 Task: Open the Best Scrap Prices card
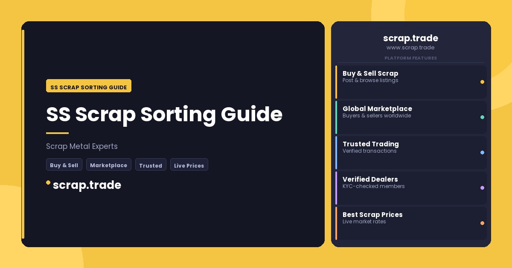click(x=411, y=223)
